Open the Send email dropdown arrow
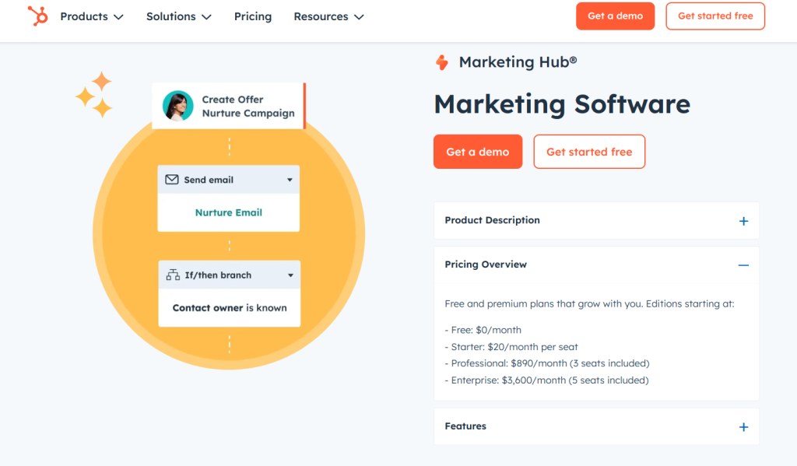Screen dimensions: 797x466 pos(290,180)
